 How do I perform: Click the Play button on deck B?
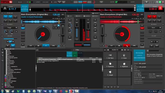127,46
